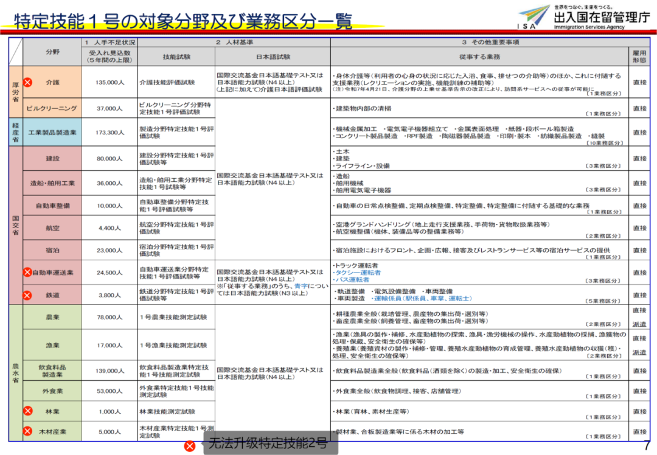This screenshot has height=455, width=657.
Task: Select the 139,000人 value
Action: [x=109, y=371]
